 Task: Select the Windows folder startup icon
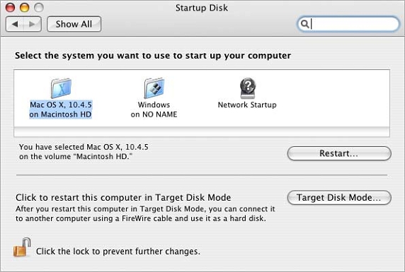(154, 88)
